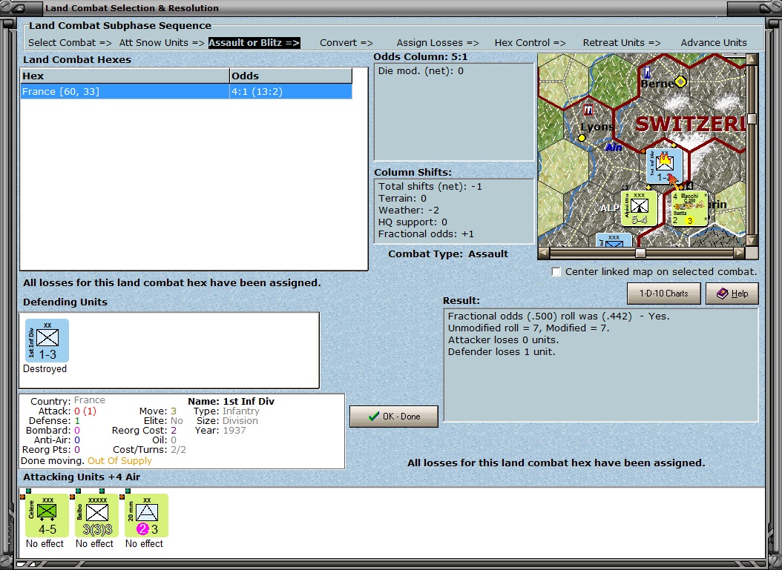
Task: Open the 1-D-10 Charts
Action: tap(664, 294)
